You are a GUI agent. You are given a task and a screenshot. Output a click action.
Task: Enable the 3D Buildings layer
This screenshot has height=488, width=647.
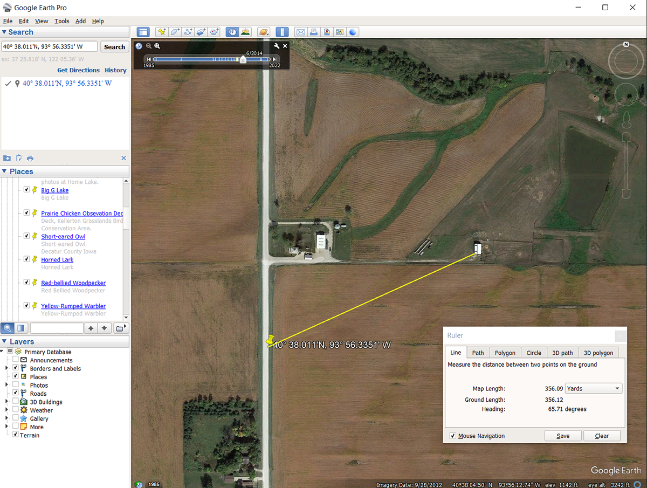tap(16, 402)
